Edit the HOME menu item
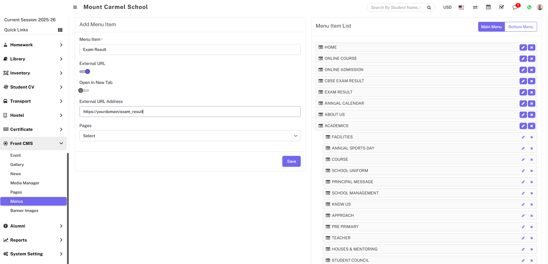The height and width of the screenshot is (264, 548). click(523, 47)
